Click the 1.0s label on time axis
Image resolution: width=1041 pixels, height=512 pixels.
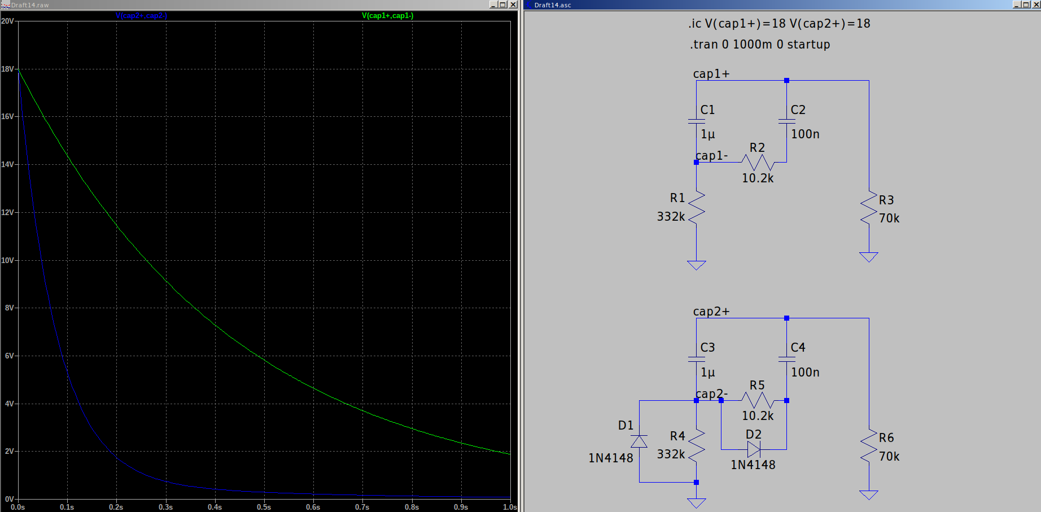pos(510,507)
